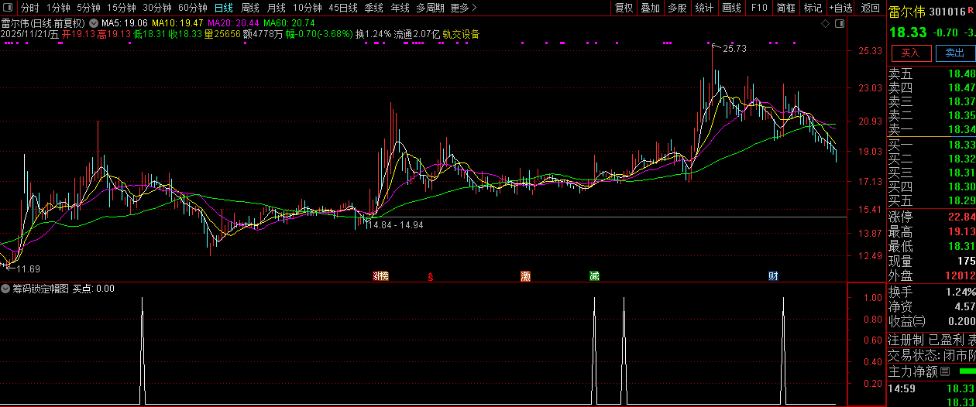Click the diamond icon above the chart
The height and width of the screenshot is (407, 976).
point(826,24)
